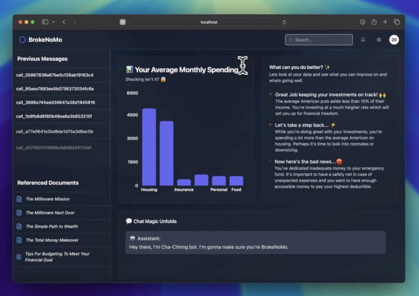Open message call_1b9fb8d6f80b48ea6a3b653210f
This screenshot has width=419, height=296.
61,117
